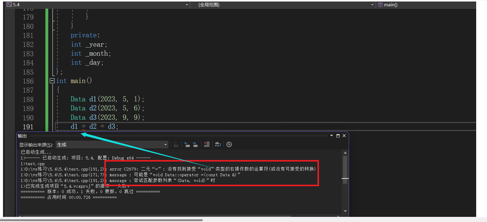Collapse the main function at line 186

click(x=52, y=81)
